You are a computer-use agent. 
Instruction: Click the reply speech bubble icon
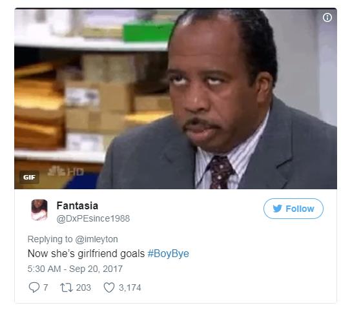[34, 287]
